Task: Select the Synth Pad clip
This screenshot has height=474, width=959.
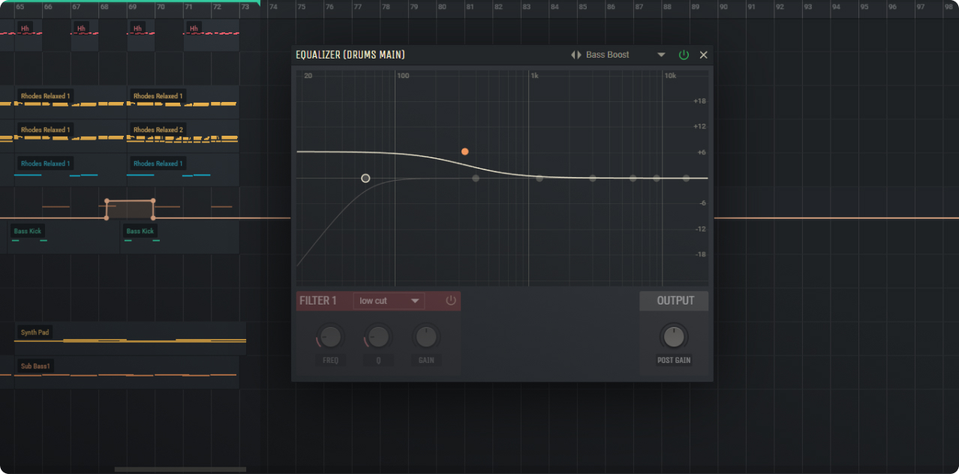Action: tap(35, 332)
